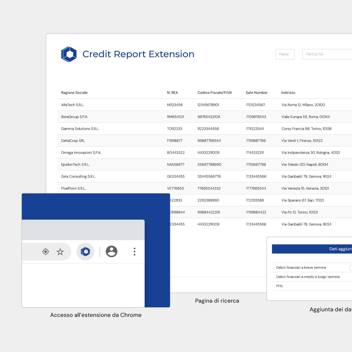Open the Paese selection field
Screen dimensions: 352x352
pyautogui.click(x=285, y=54)
